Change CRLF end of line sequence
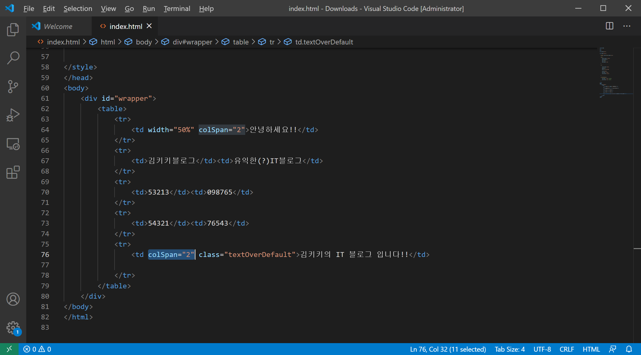Screen dimensions: 641x355 pos(566,349)
